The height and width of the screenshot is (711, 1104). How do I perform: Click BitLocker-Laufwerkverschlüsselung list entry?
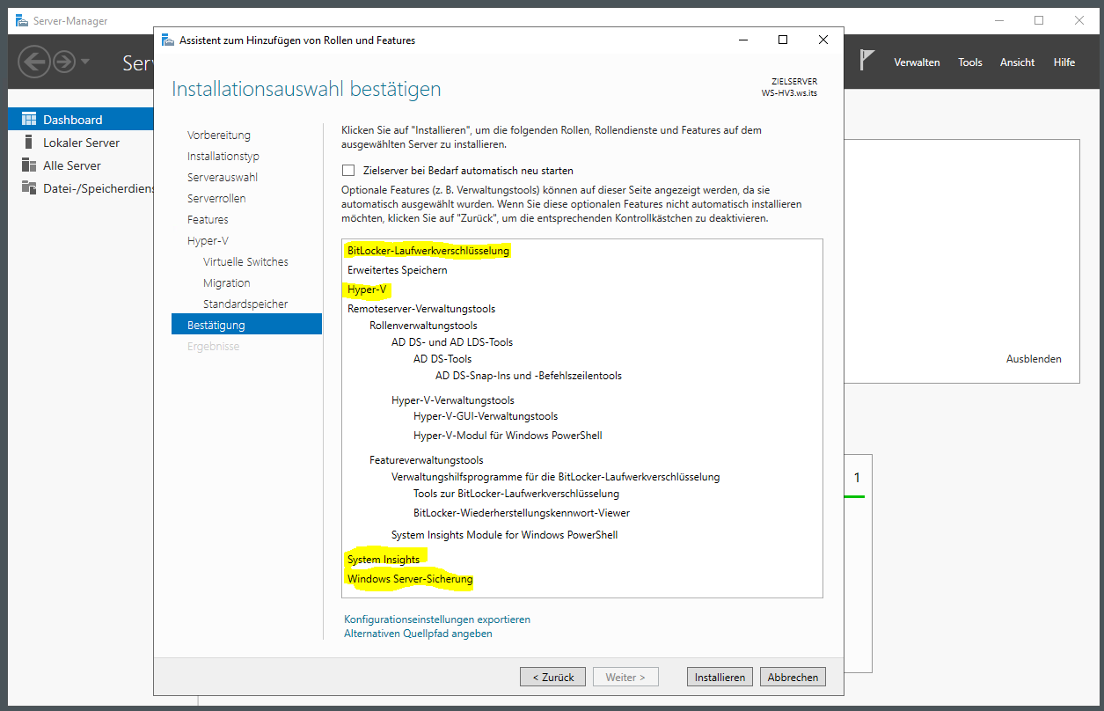[x=428, y=251]
